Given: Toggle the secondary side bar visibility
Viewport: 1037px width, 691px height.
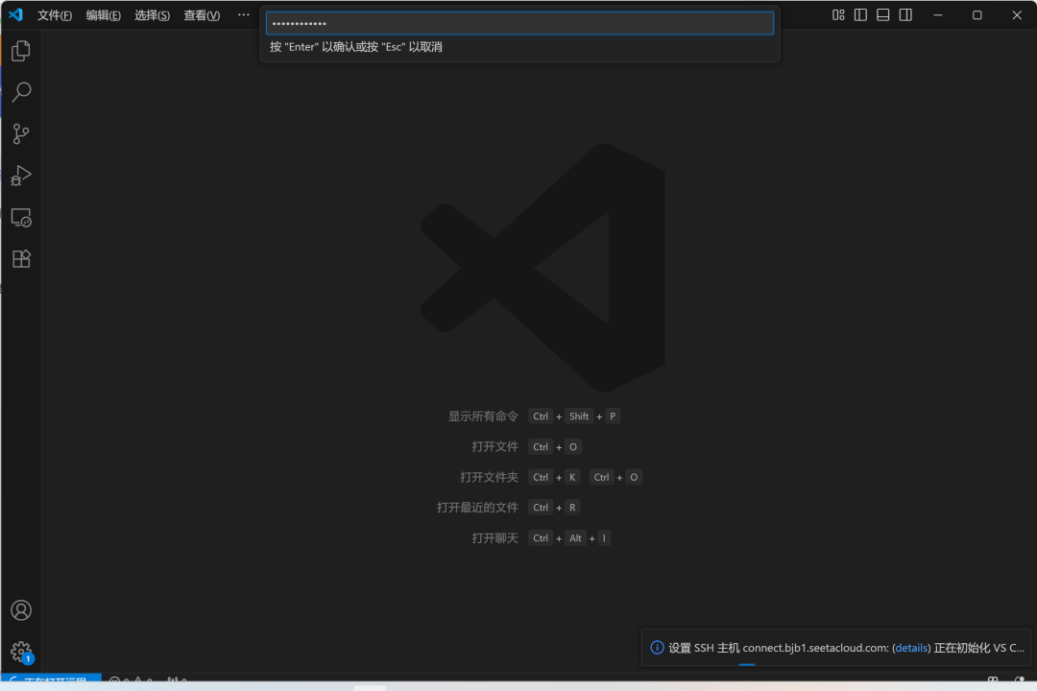Looking at the screenshot, I should 905,14.
